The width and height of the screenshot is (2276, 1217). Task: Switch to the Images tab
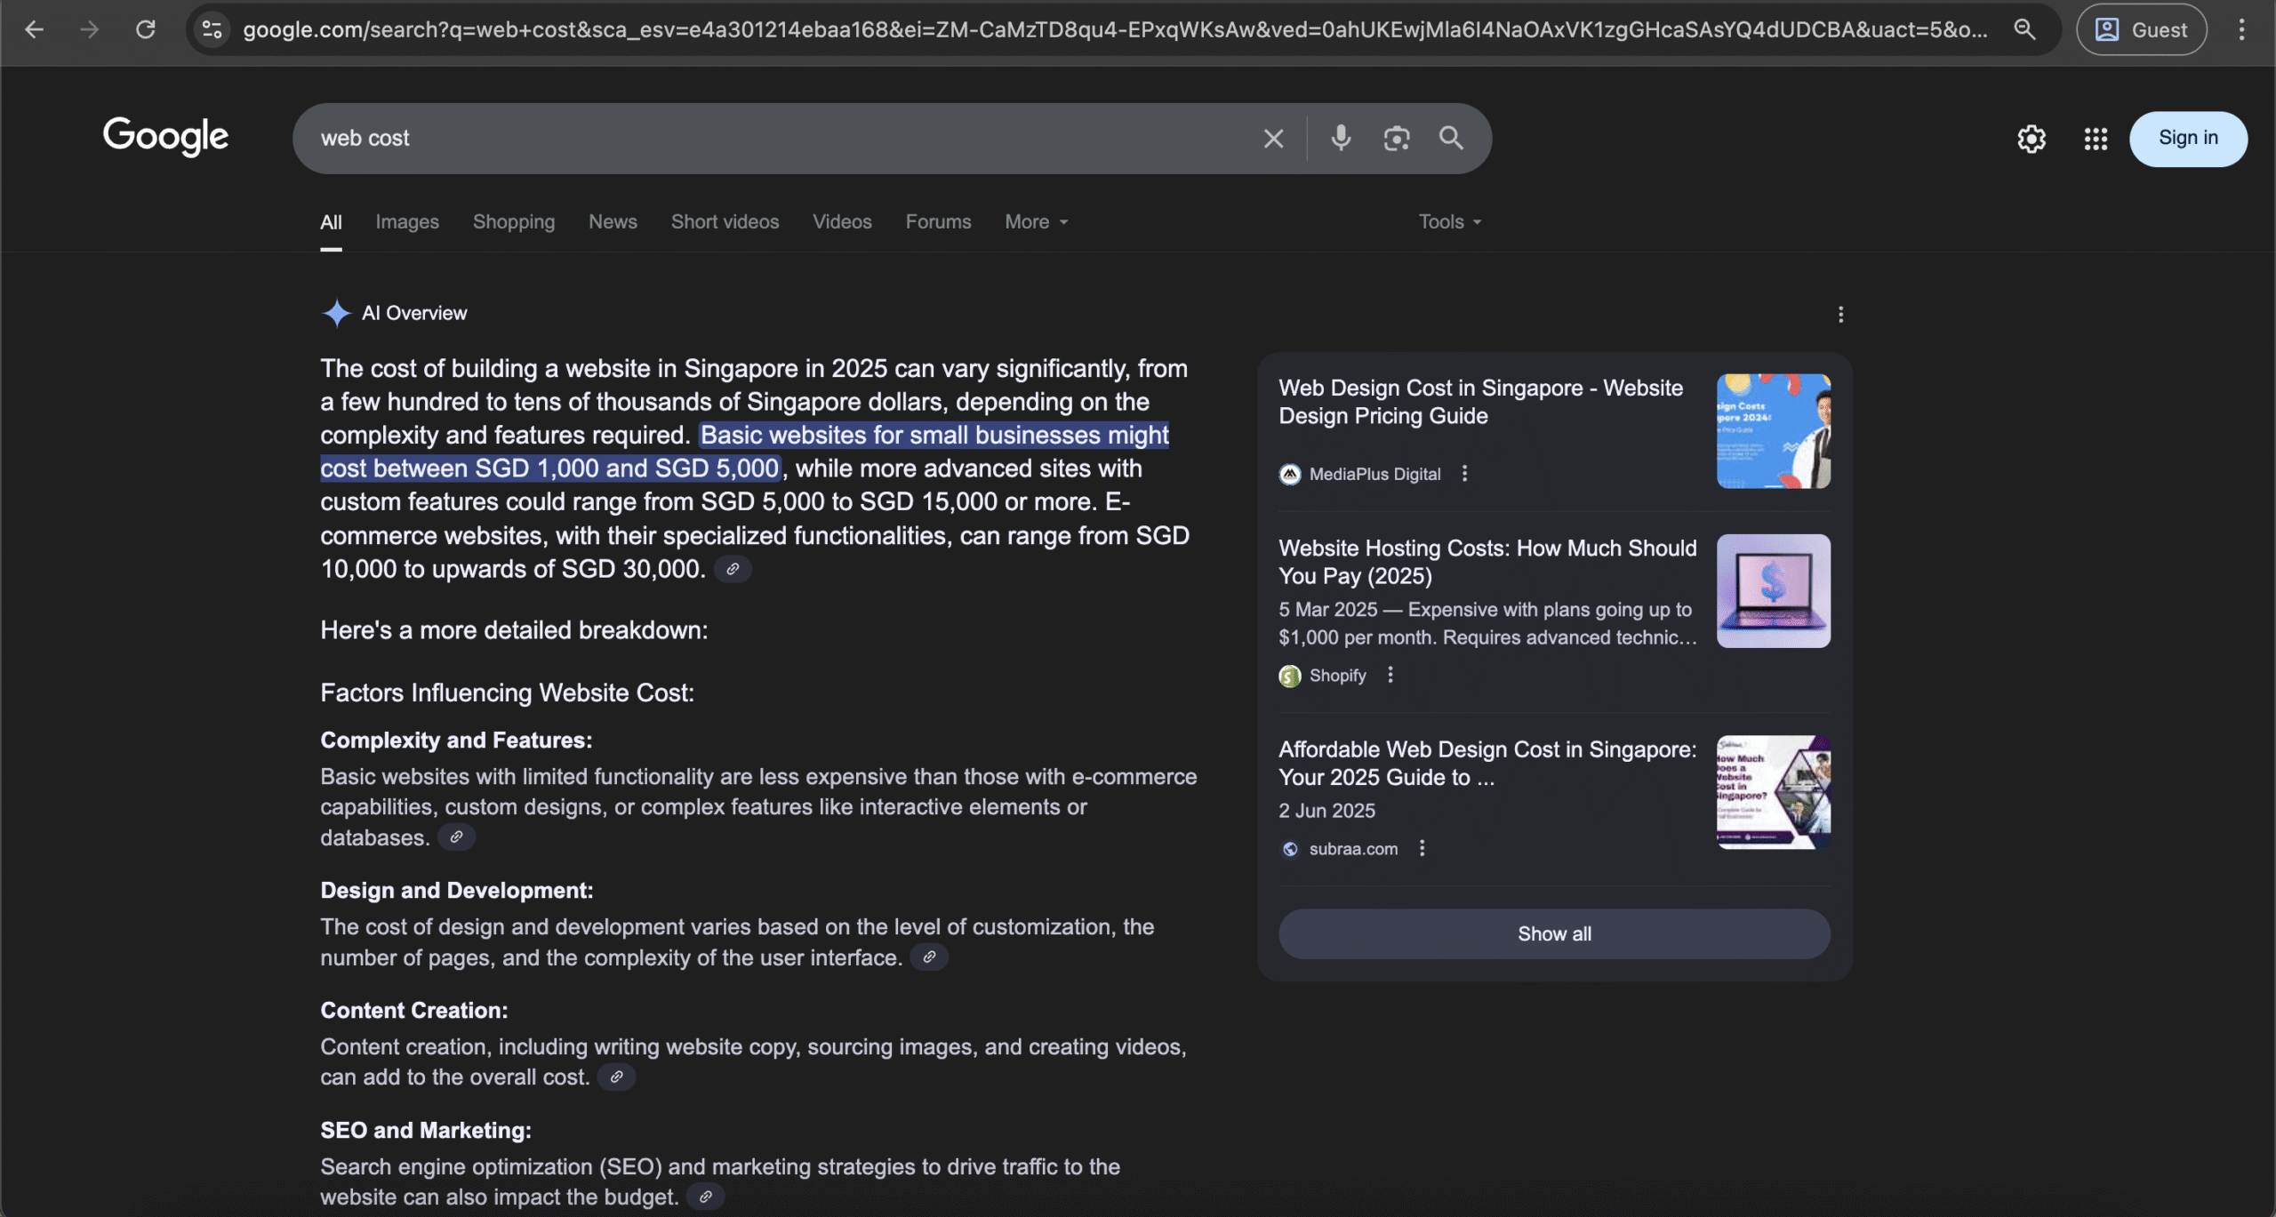(406, 222)
